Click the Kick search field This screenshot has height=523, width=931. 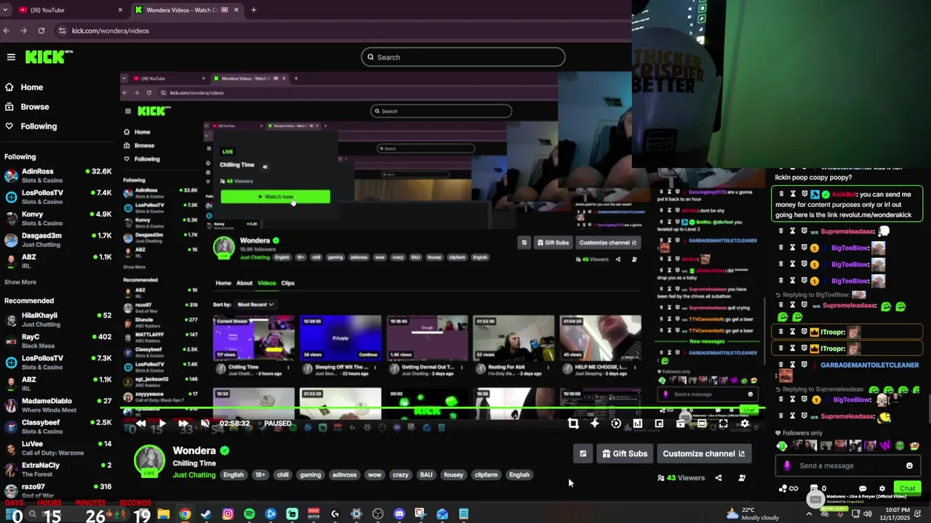(x=463, y=57)
